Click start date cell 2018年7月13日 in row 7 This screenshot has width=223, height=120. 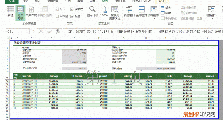coord(74,62)
